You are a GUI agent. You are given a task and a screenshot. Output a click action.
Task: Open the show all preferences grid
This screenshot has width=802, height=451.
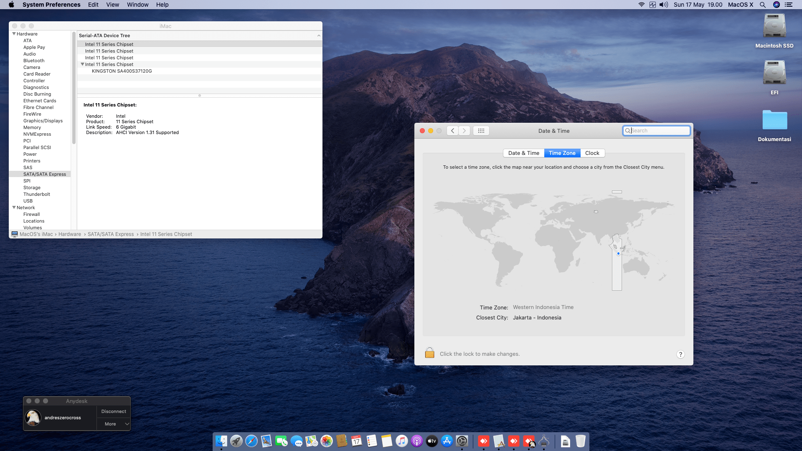point(481,131)
